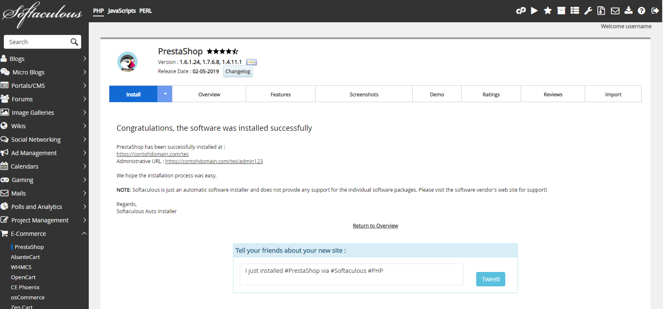Image resolution: width=663 pixels, height=309 pixels.
Task: Select OpenCart in the E-Commerce list
Action: pyautogui.click(x=23, y=277)
